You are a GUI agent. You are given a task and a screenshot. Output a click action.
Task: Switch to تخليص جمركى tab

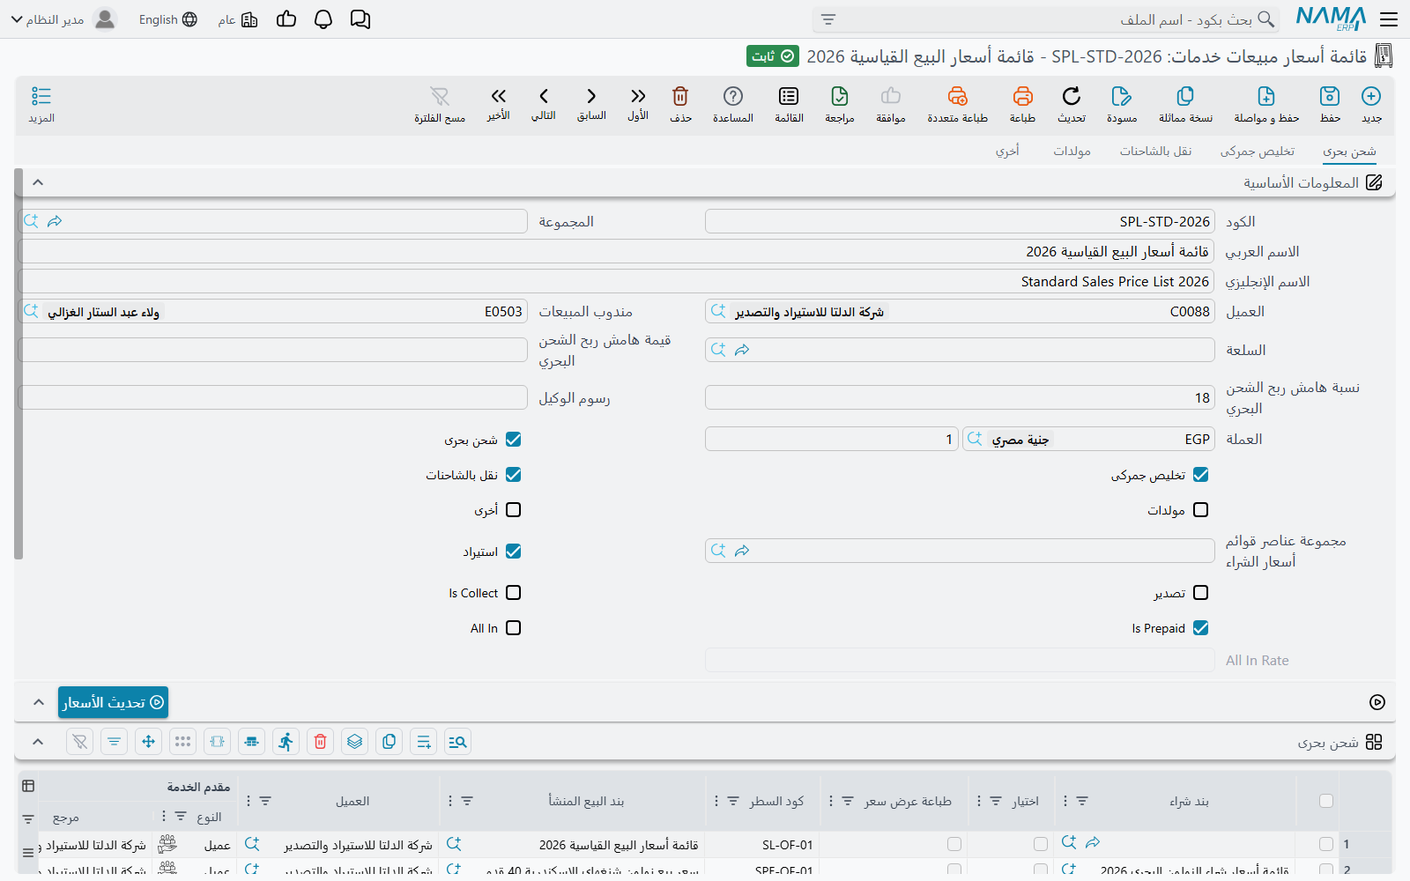1257,152
